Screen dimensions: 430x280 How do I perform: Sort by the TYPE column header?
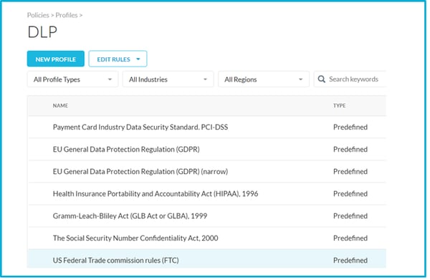[339, 106]
